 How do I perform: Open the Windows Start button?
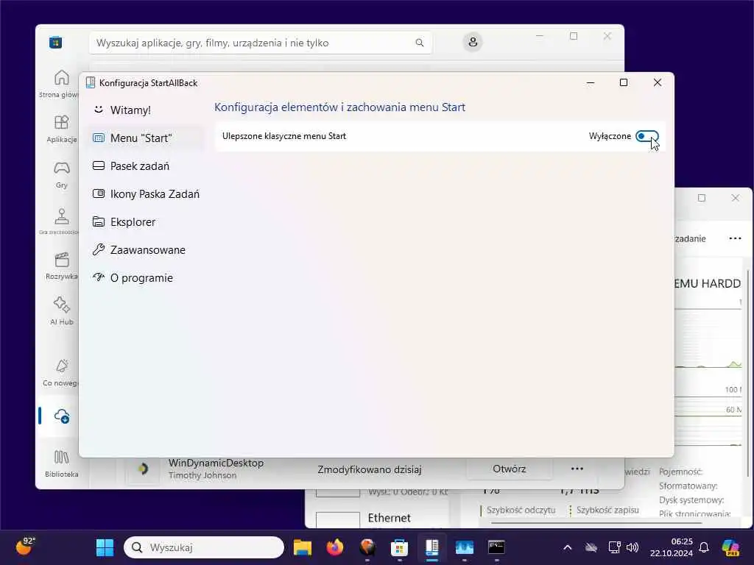pyautogui.click(x=105, y=547)
